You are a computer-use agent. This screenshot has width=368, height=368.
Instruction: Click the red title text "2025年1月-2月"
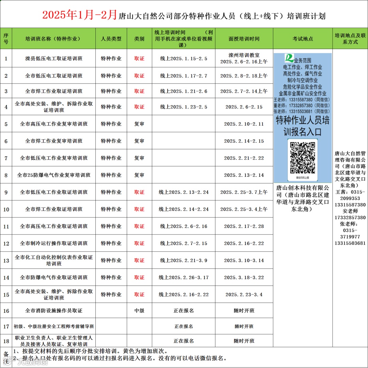pos(79,15)
